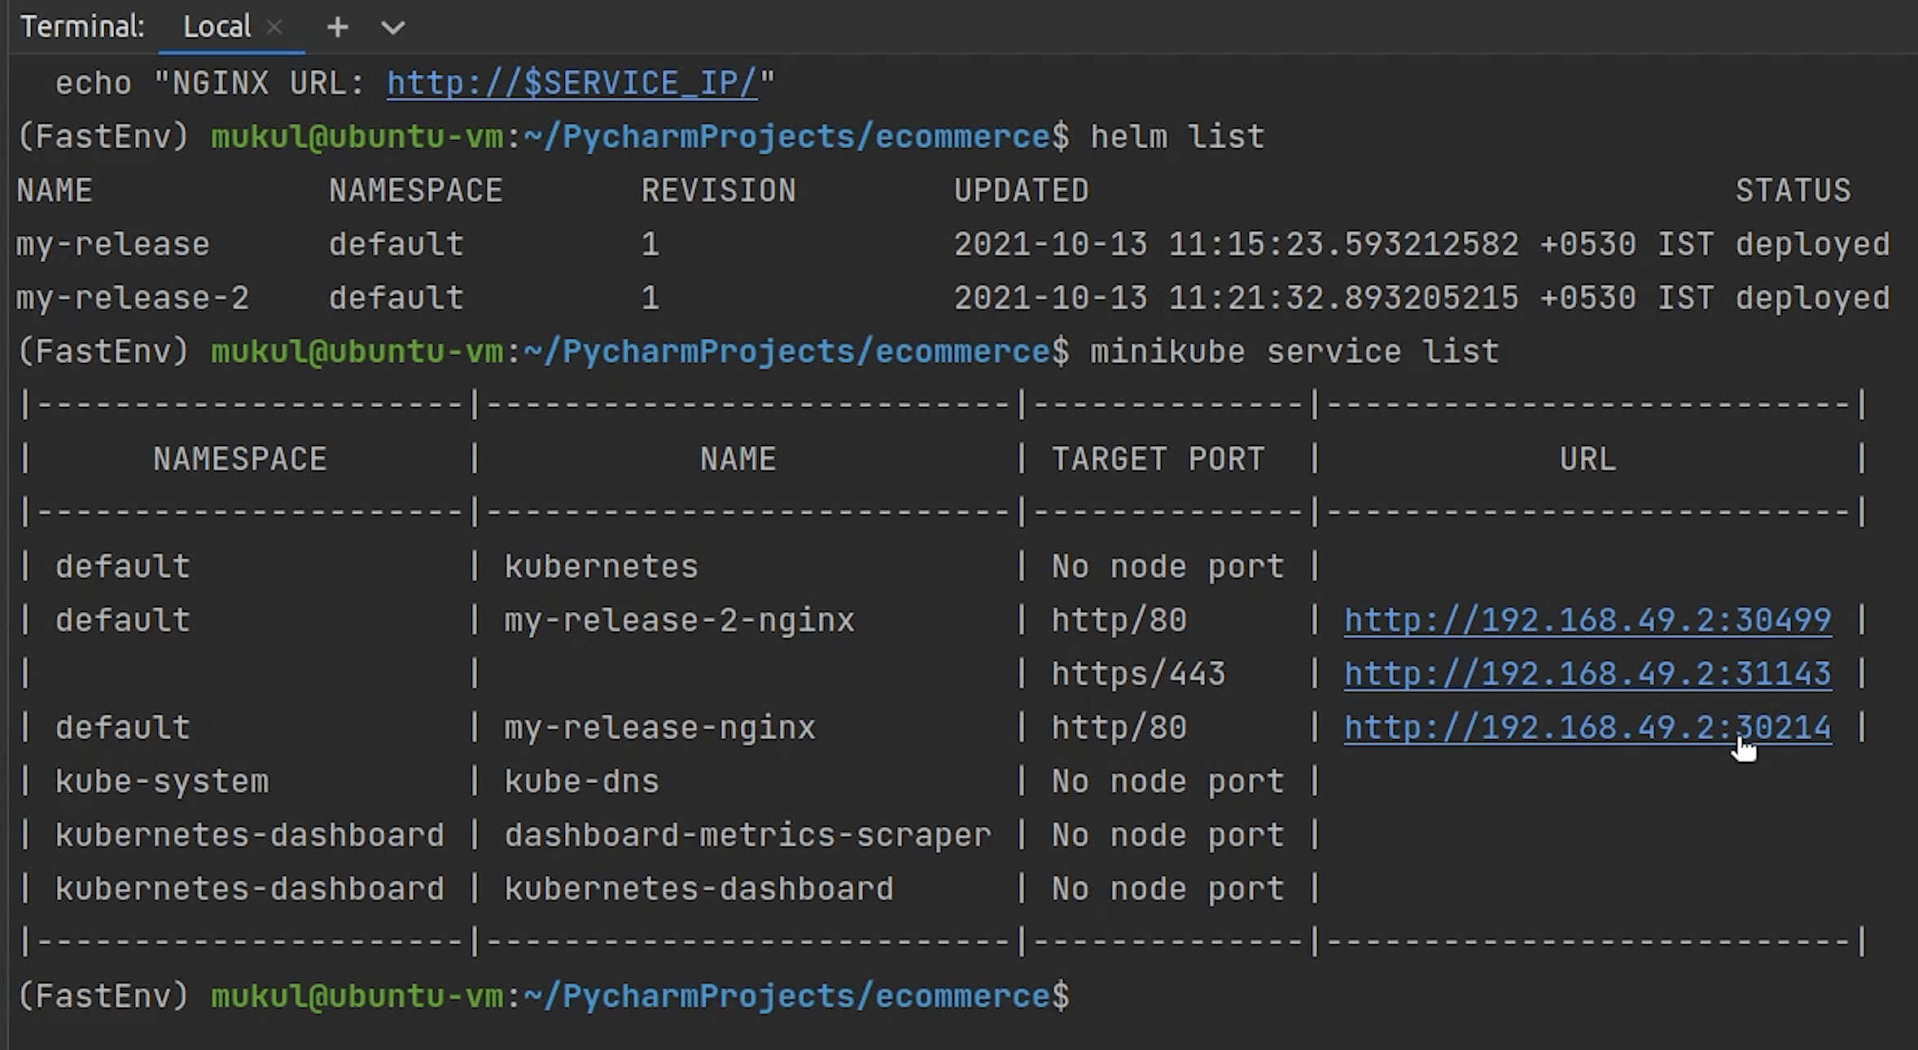Open the http://$SERVICE_IP/ link
This screenshot has height=1050, width=1918.
[x=571, y=83]
